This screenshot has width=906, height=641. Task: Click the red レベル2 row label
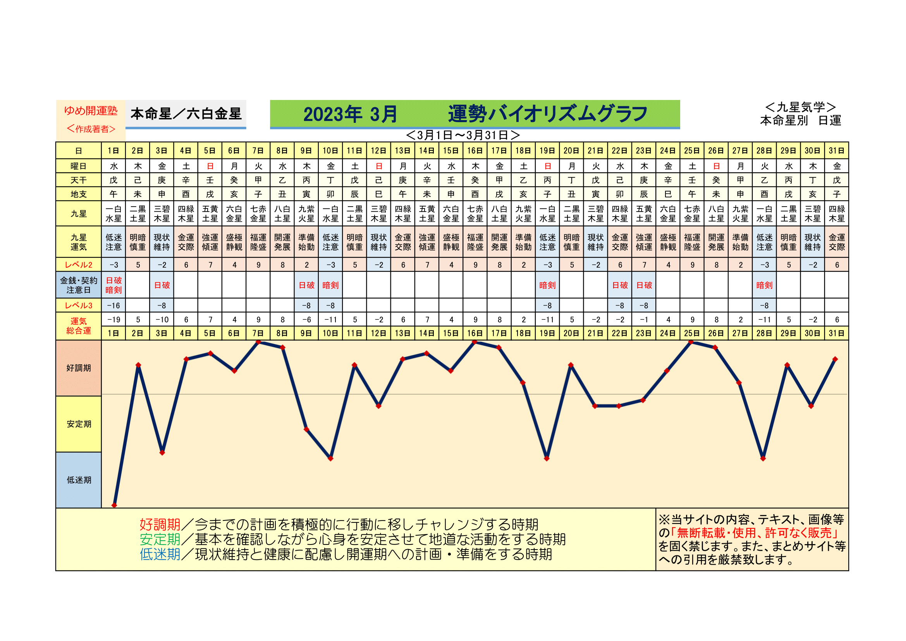(x=79, y=265)
